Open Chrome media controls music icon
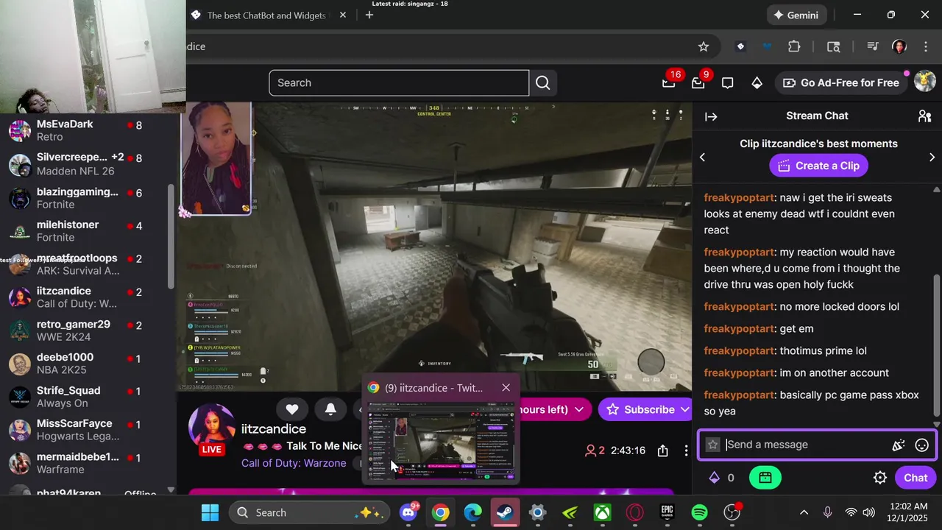This screenshot has width=942, height=530. 873,46
